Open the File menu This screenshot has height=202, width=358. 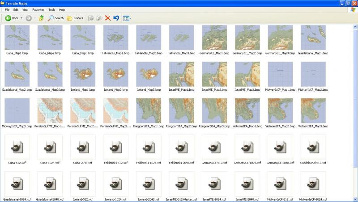click(7, 10)
